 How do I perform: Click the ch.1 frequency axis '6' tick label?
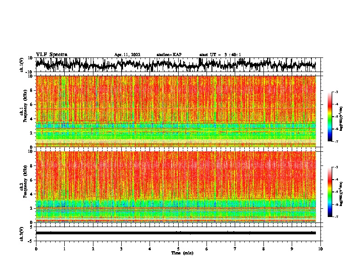tap(31, 104)
